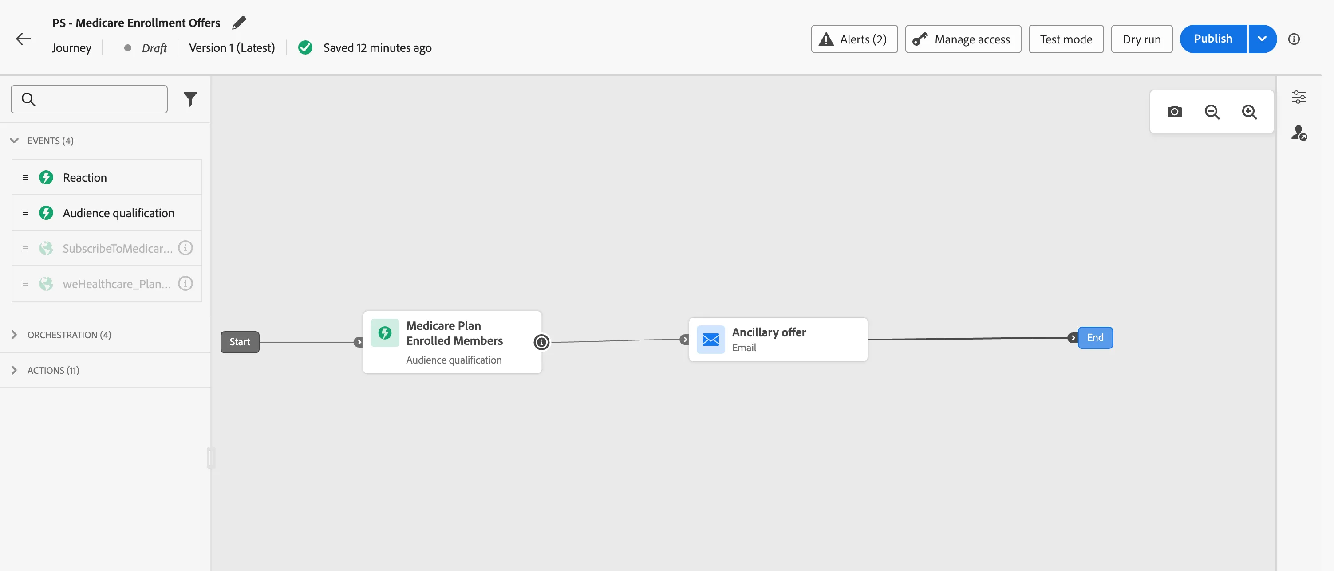Click the palette search input field
The width and height of the screenshot is (1334, 571).
(x=89, y=99)
